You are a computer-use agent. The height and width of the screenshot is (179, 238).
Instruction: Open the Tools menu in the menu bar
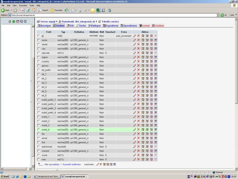click(32, 5)
